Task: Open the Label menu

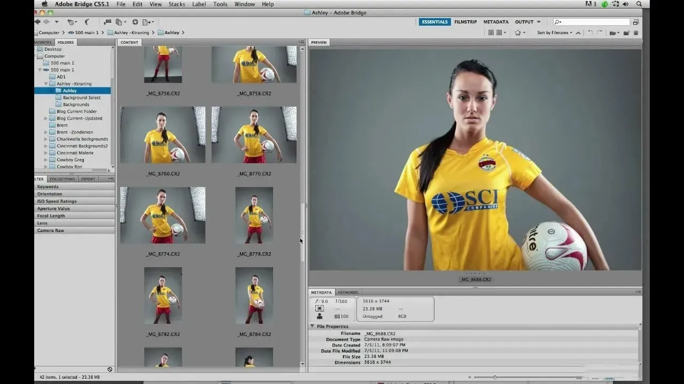Action: click(x=199, y=4)
